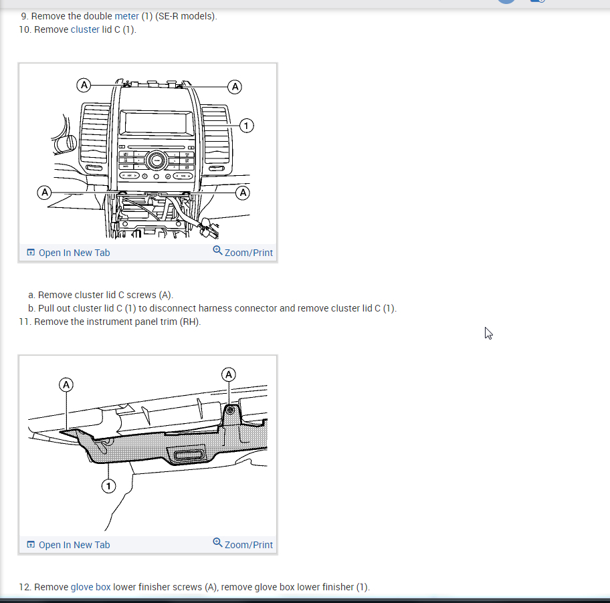
Task: Click the new-tab icon under cluster lid diagram
Action: 31,252
